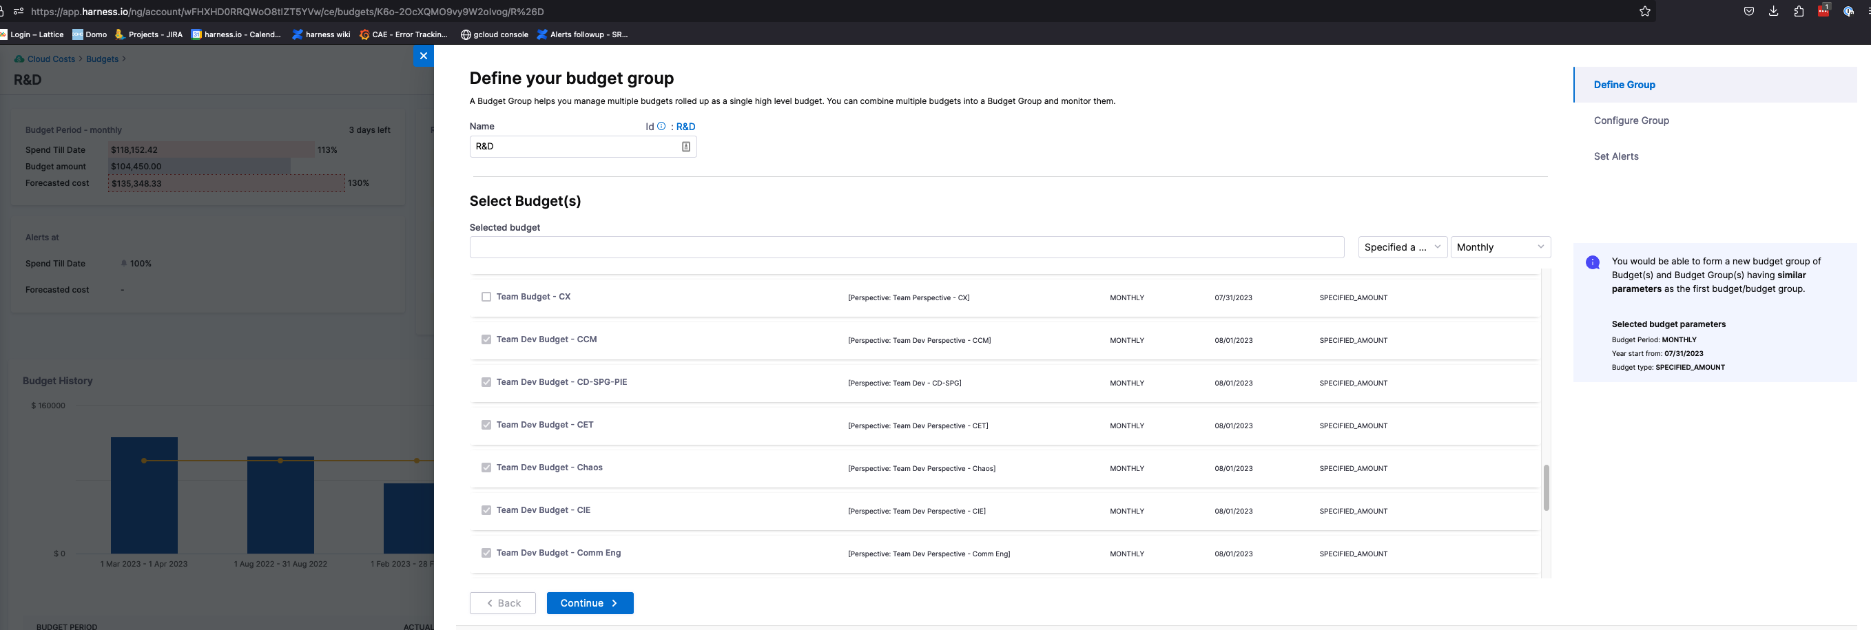Toggle Team Dev Budget - Chaos checkbox
This screenshot has height=630, width=1871.
coord(486,468)
